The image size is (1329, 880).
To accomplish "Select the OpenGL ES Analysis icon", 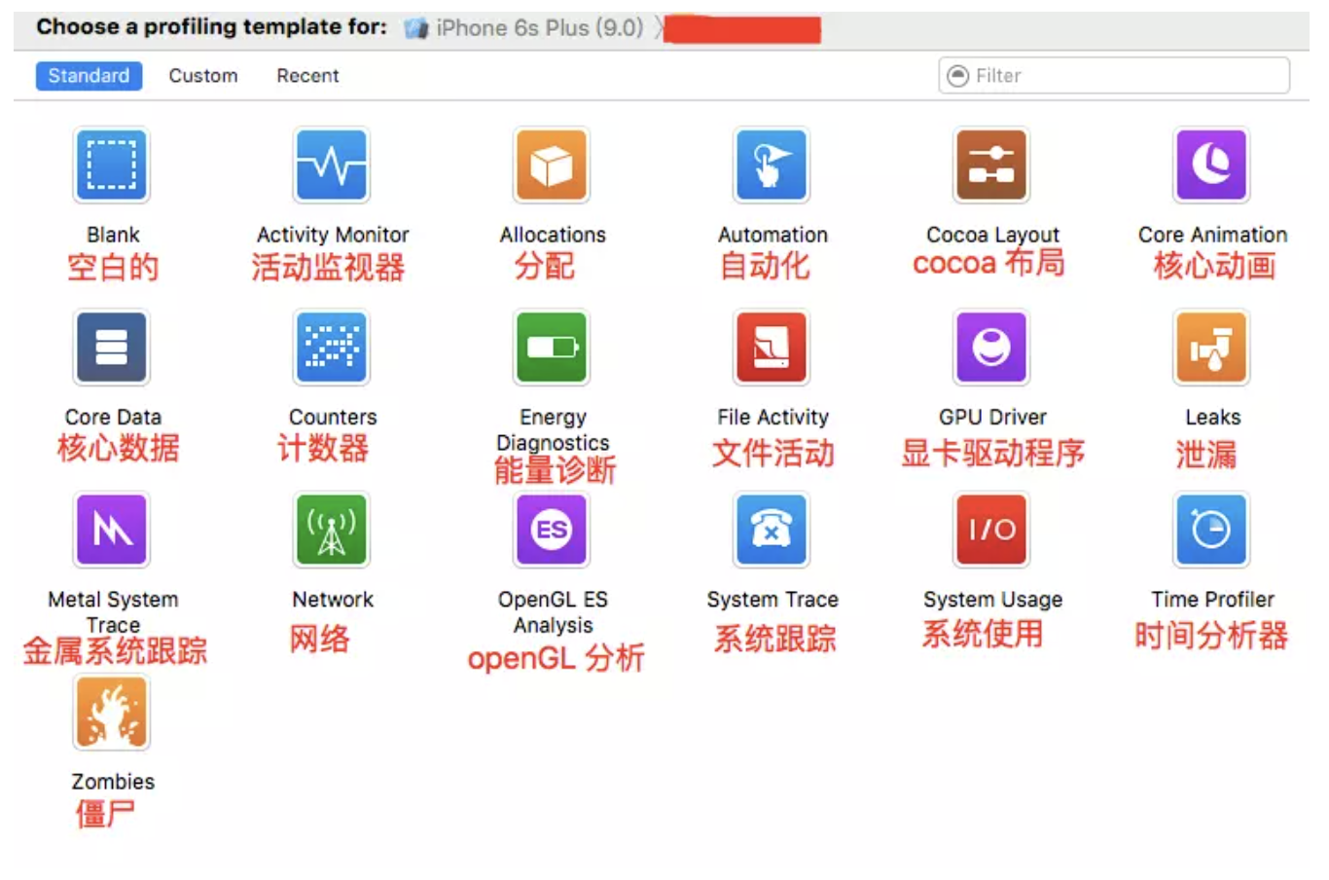I will (x=552, y=530).
